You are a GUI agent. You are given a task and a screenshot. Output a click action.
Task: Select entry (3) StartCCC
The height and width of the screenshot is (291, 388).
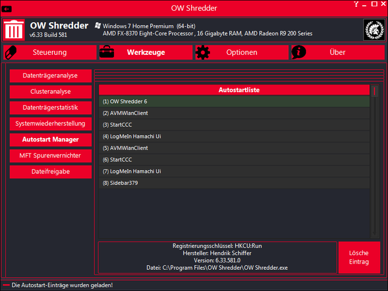coord(234,125)
